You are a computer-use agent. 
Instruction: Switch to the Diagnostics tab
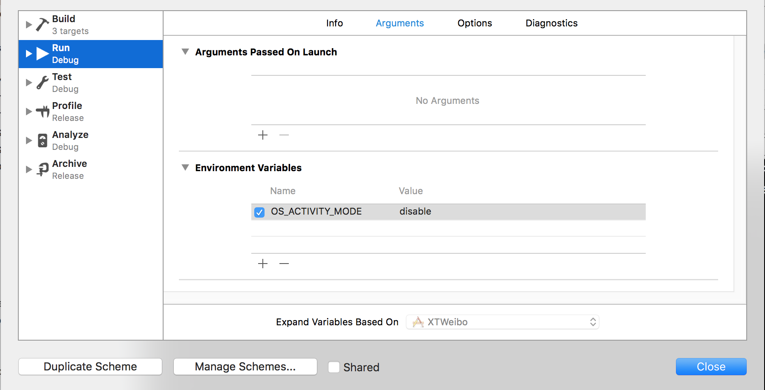551,23
